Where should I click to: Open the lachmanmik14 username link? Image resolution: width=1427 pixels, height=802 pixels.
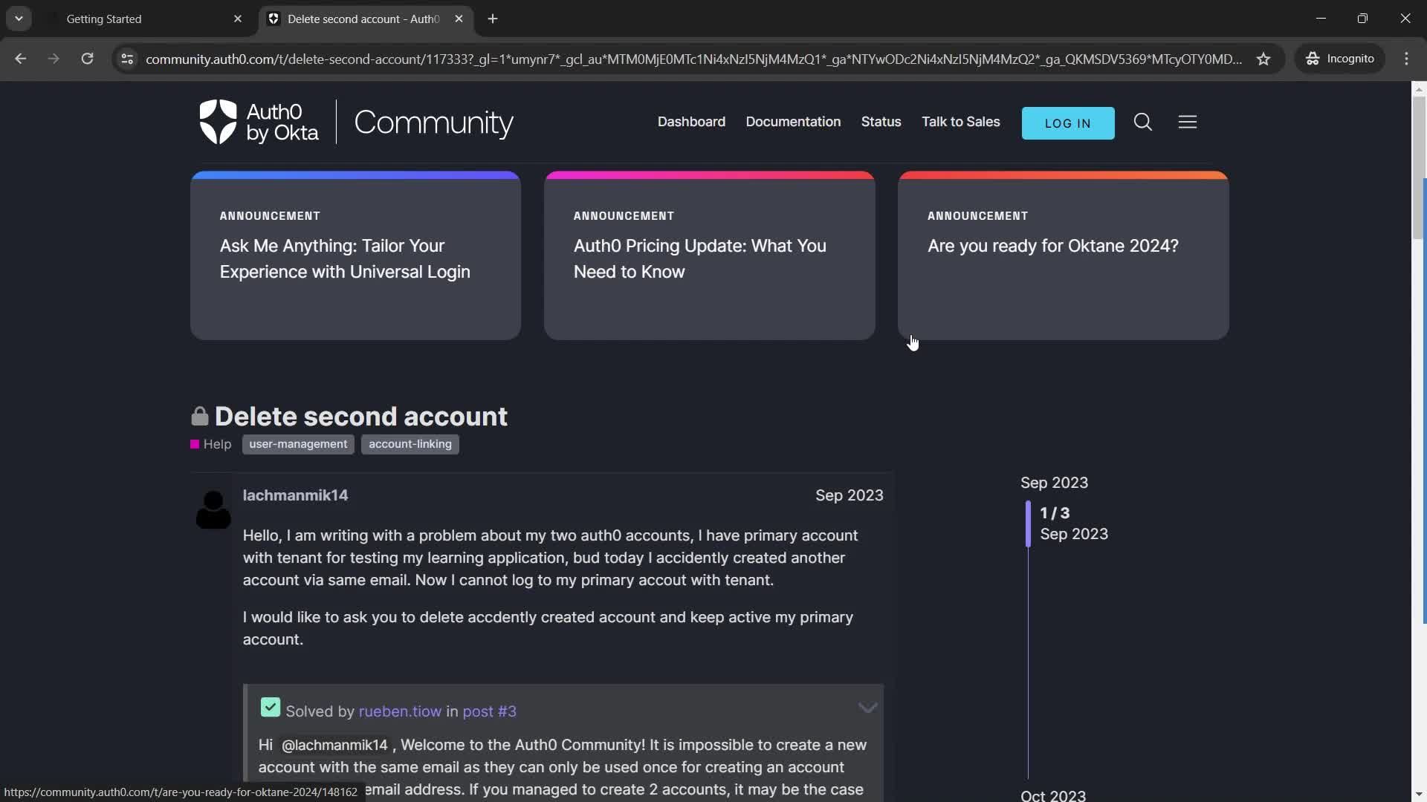click(295, 495)
